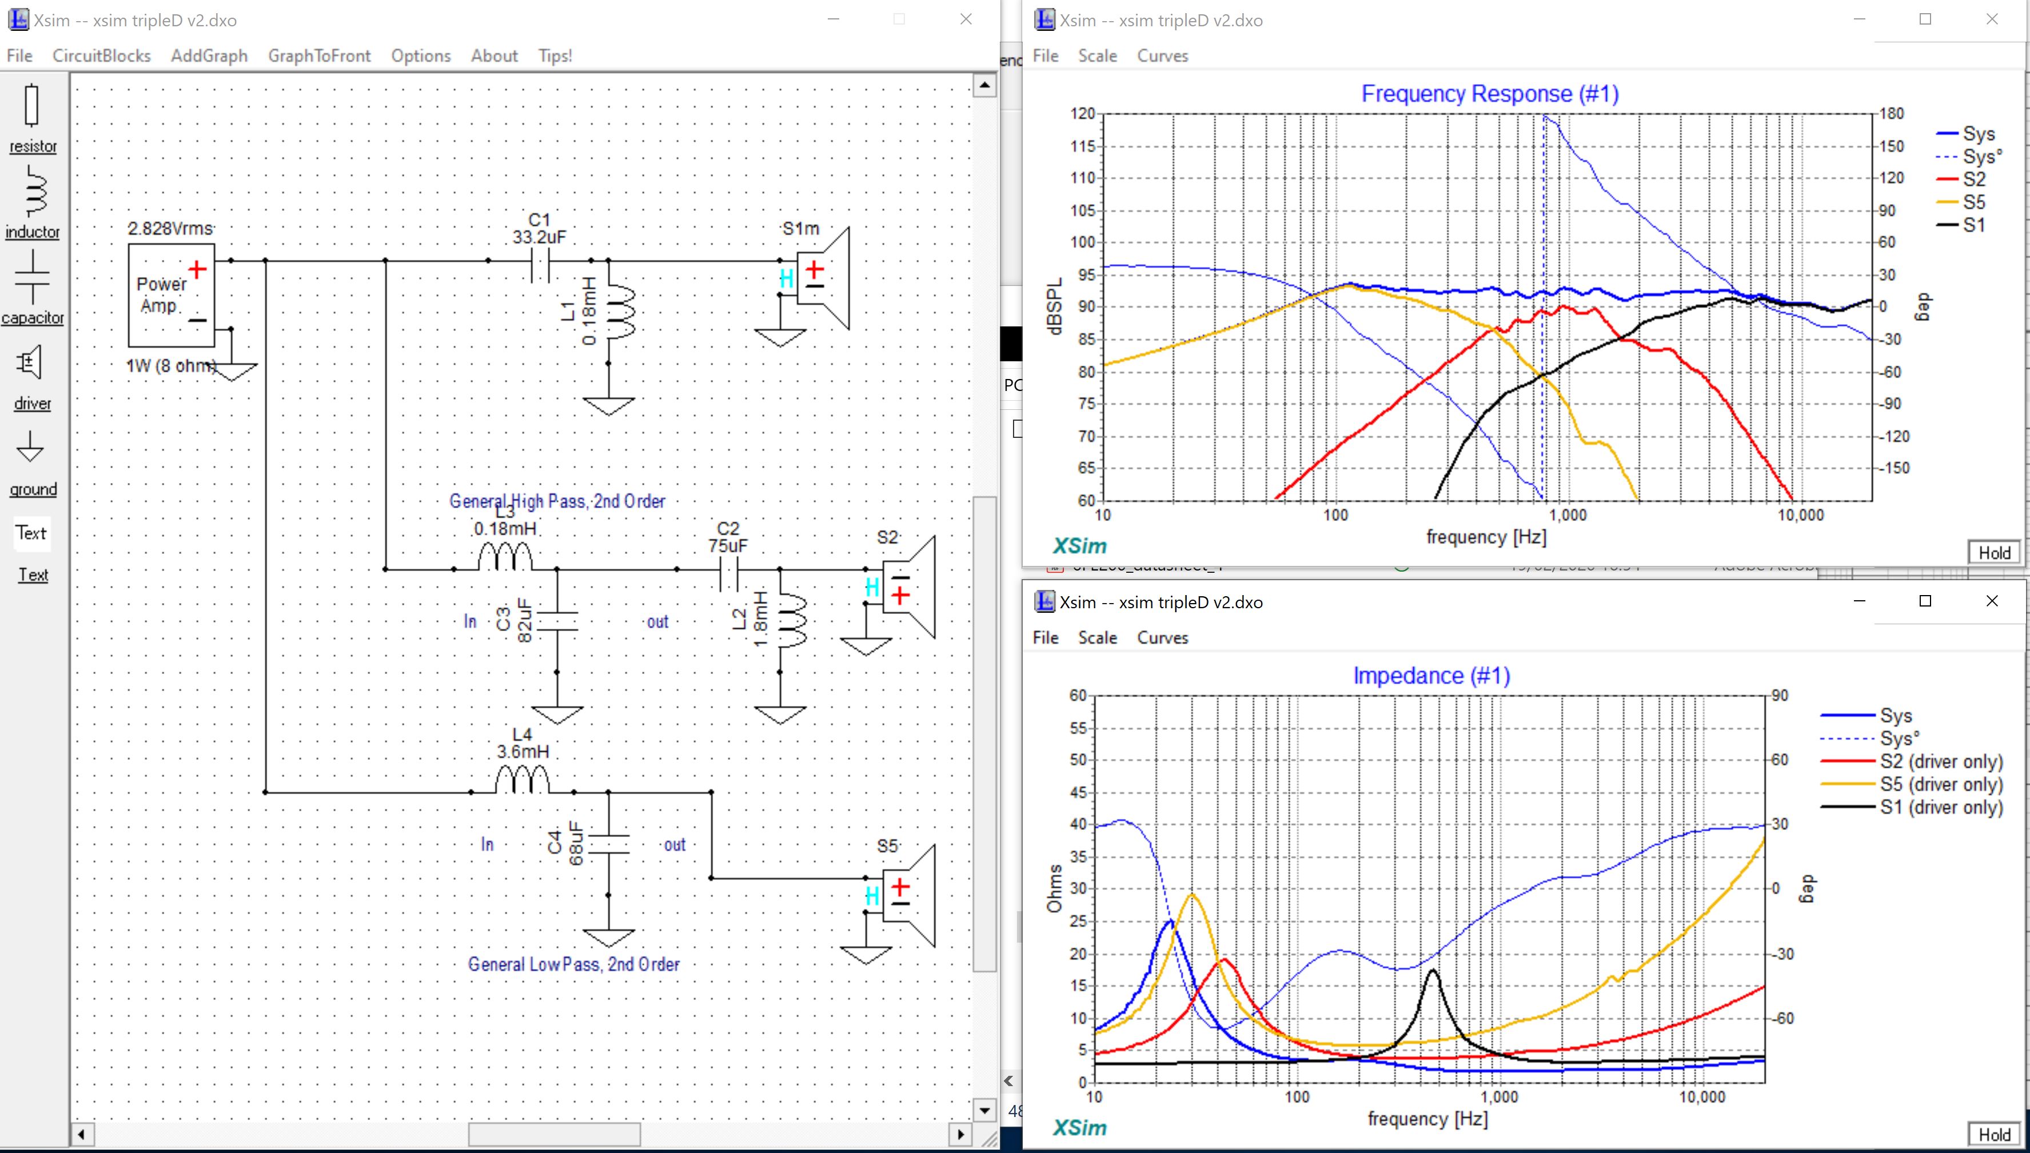
Task: Click the schematic vertical scrollbar down arrow
Action: point(984,1110)
